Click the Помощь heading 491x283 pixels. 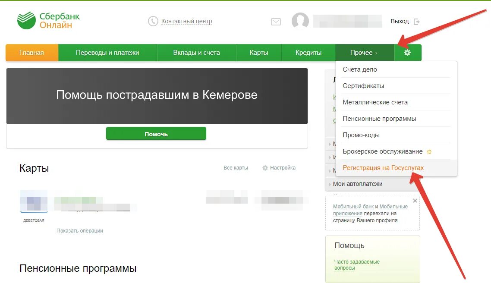coord(349,245)
